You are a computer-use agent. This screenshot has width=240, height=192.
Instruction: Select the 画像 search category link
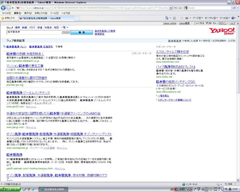pos(17,28)
